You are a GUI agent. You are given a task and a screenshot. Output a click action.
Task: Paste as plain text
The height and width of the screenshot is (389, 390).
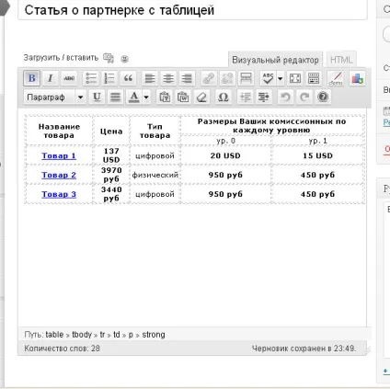tap(165, 97)
